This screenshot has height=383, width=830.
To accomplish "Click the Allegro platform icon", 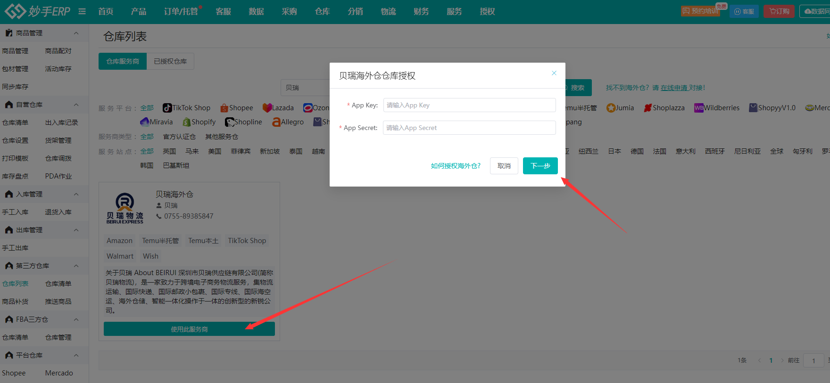I will pos(276,122).
